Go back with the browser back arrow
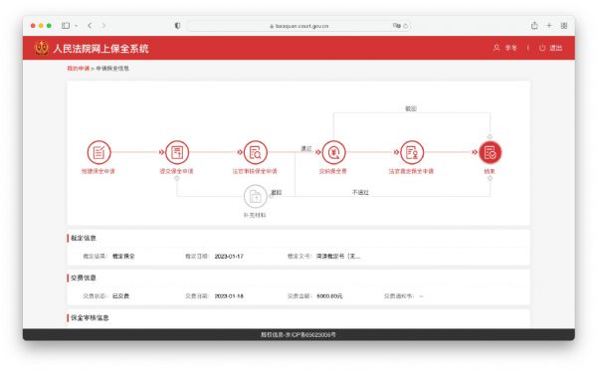Viewport: 597px width, 370px height. coord(90,26)
